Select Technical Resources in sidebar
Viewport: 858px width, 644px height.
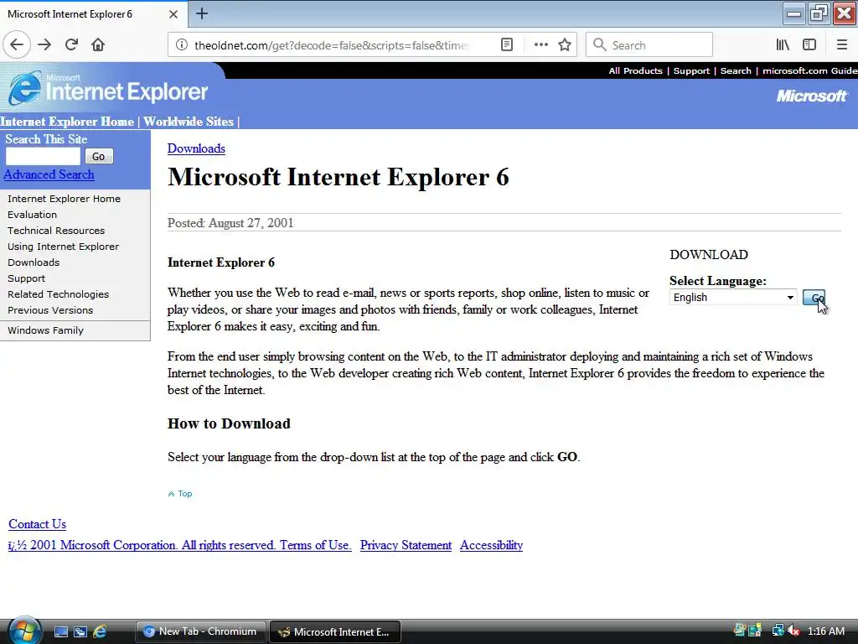pyautogui.click(x=56, y=231)
